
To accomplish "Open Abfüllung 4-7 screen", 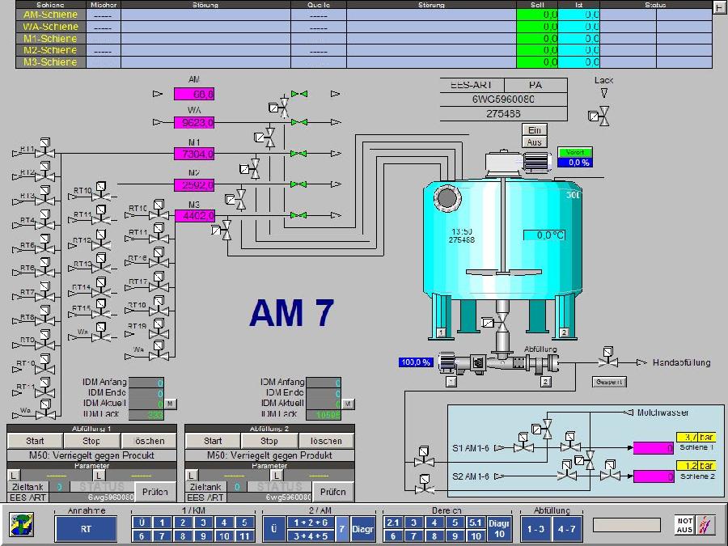I will tap(566, 529).
